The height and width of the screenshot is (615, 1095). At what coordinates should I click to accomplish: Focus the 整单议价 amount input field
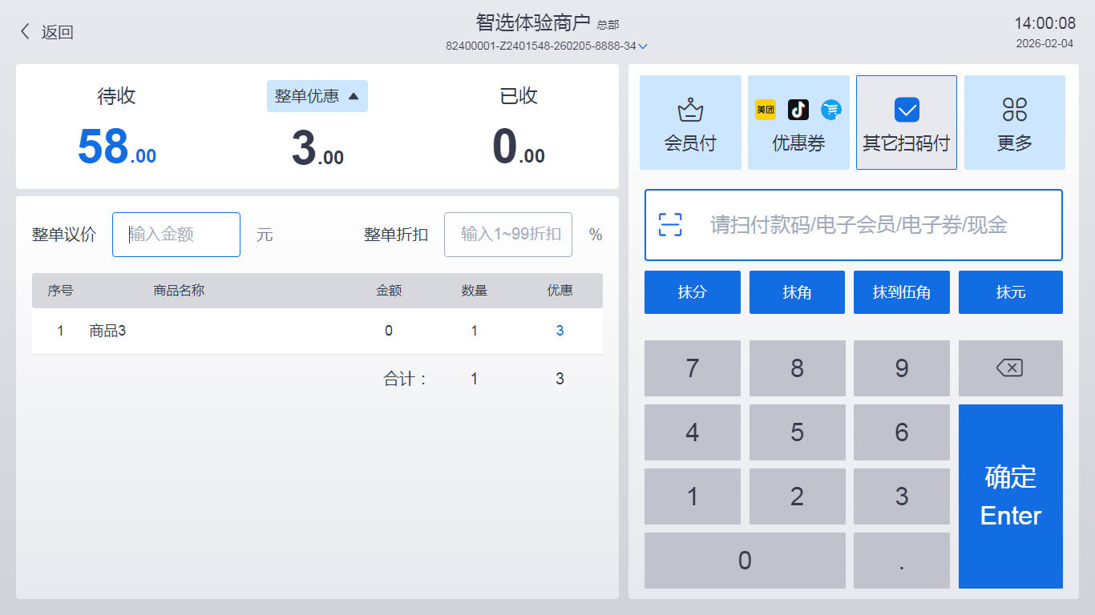pyautogui.click(x=176, y=235)
